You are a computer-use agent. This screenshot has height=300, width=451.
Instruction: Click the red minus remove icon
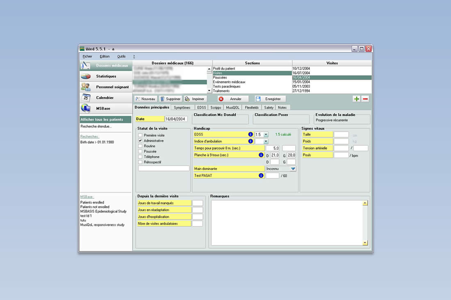[365, 99]
